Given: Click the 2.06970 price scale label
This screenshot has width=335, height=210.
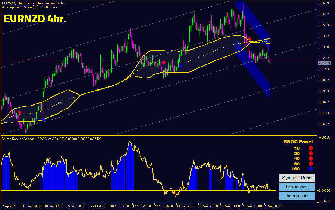Looking at the screenshot, I should coord(324,3).
